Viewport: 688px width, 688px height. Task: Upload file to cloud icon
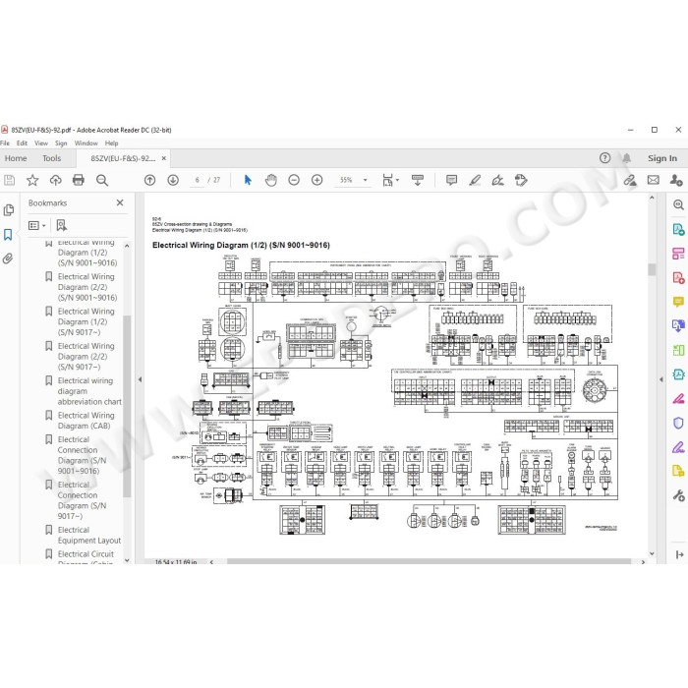55,180
